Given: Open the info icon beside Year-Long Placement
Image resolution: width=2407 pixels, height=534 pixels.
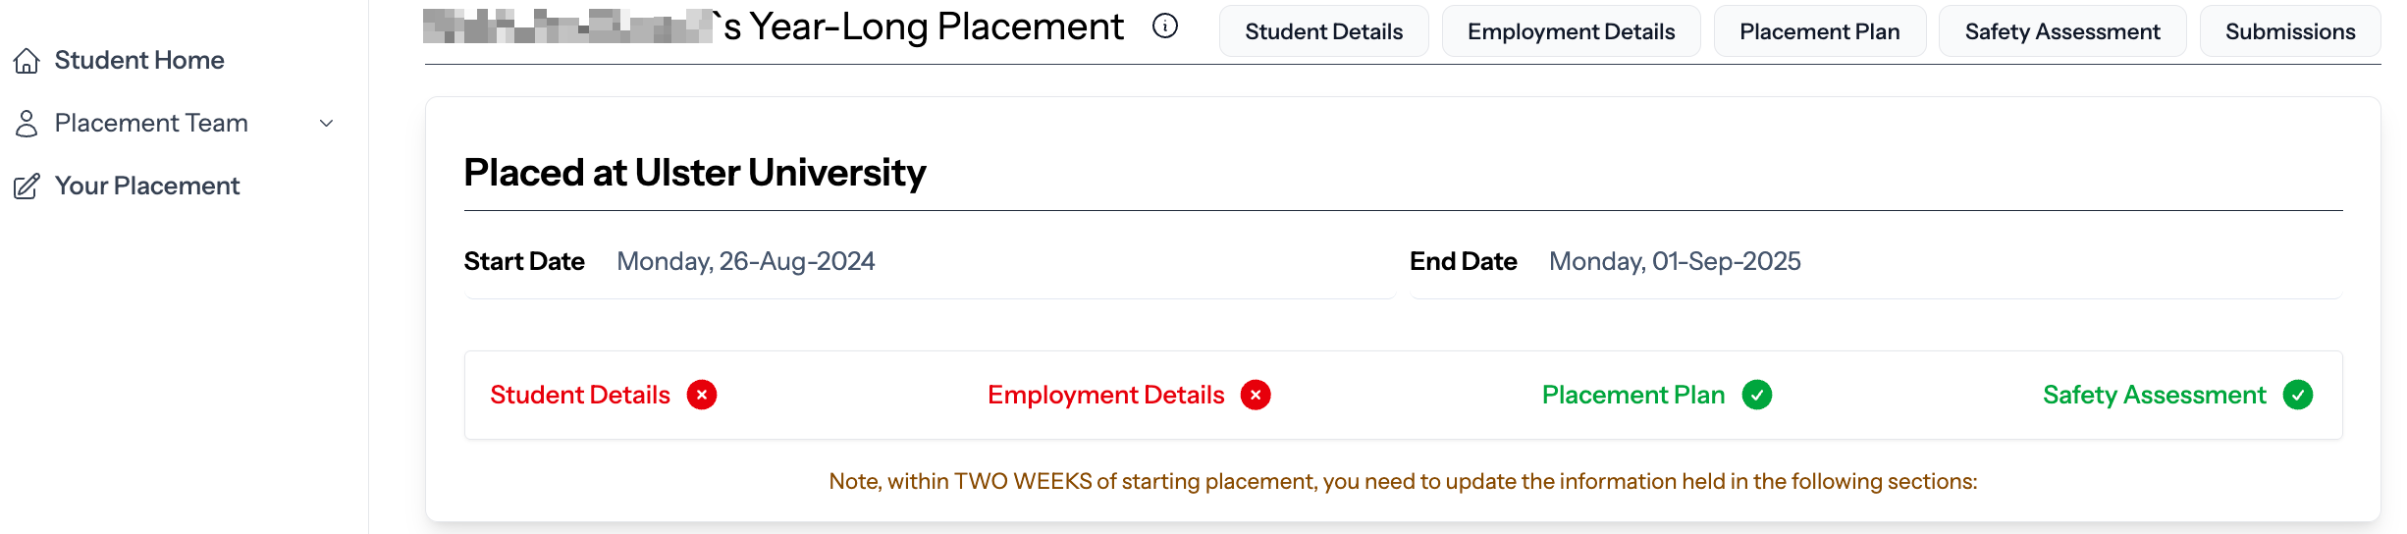Looking at the screenshot, I should 1165,27.
